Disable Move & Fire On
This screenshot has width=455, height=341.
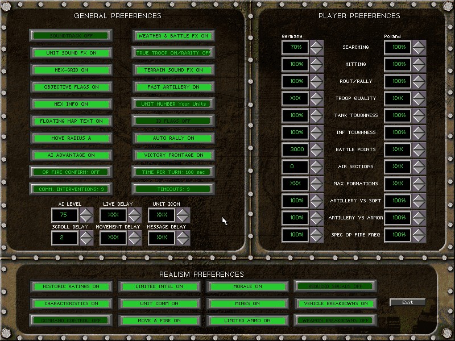[159, 321]
